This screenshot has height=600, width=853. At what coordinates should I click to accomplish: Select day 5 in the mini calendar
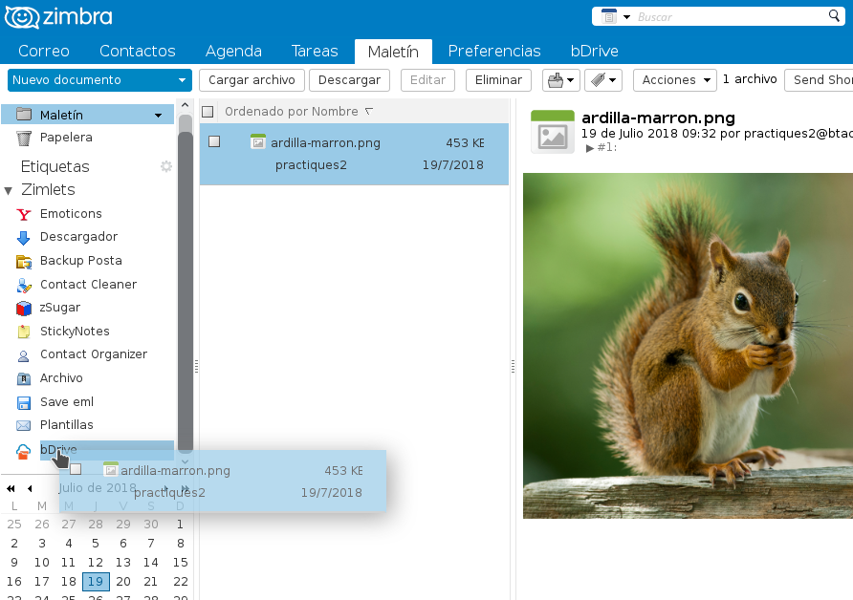pos(96,544)
